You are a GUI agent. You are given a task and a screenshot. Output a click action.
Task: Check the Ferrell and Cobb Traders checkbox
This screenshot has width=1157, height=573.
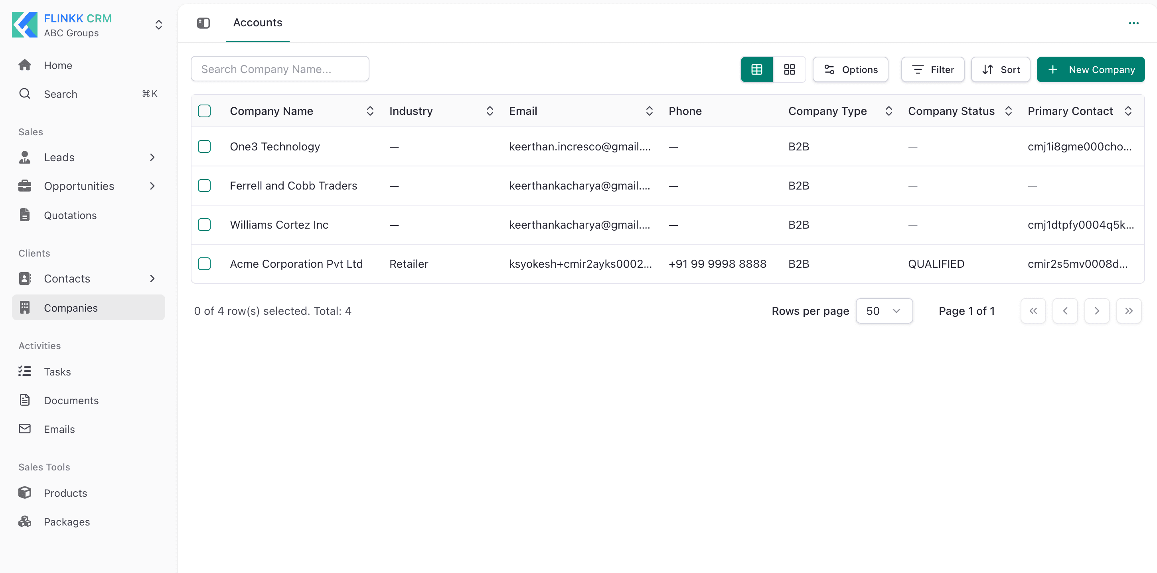click(204, 186)
